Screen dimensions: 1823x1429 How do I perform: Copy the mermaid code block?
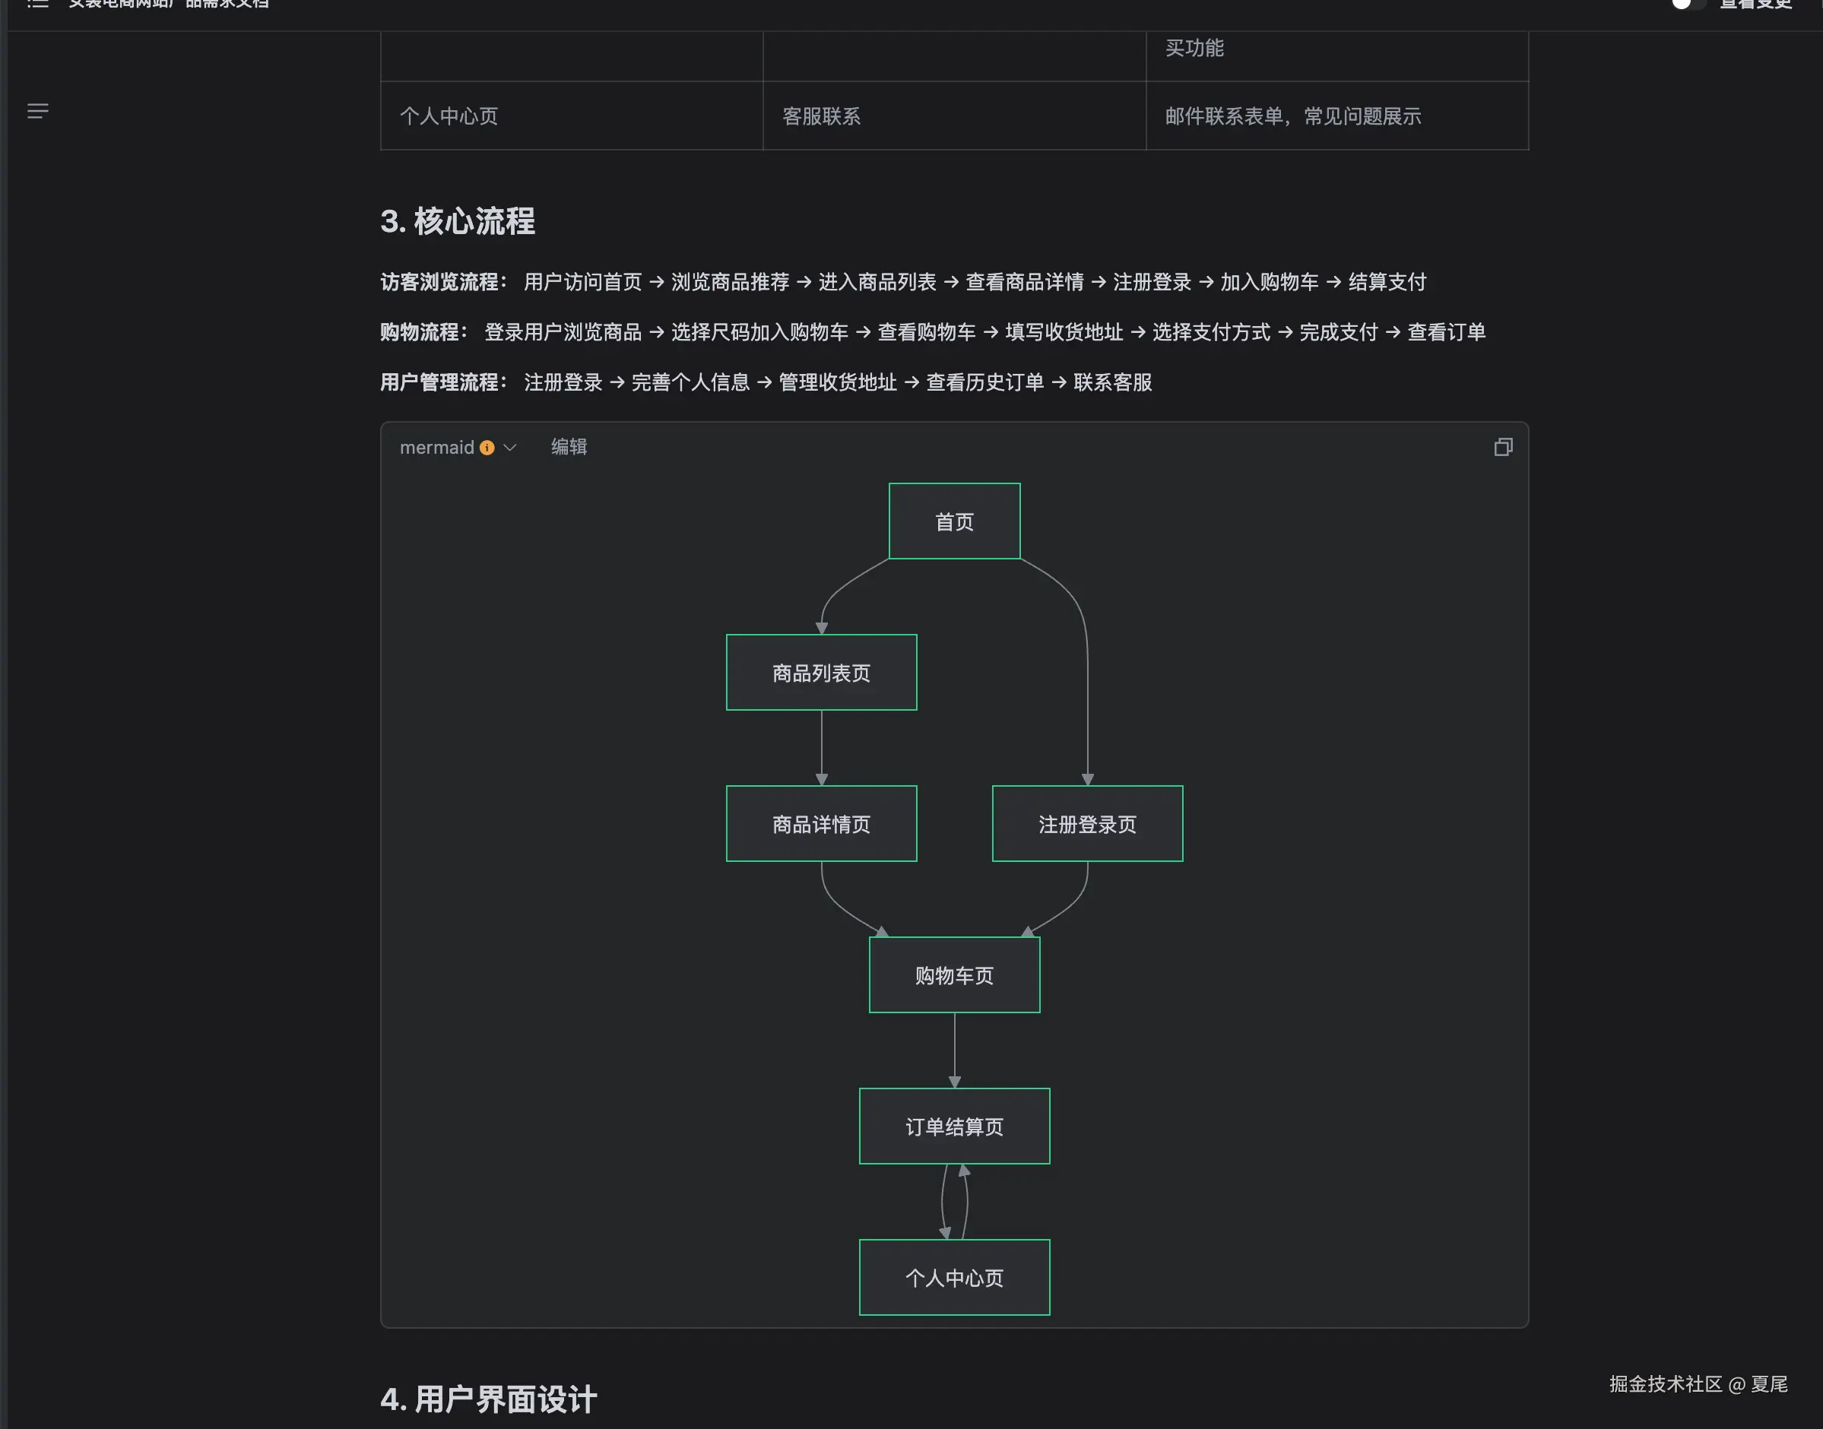(1503, 448)
